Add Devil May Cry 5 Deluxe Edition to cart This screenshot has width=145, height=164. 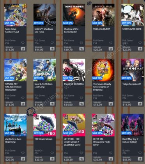tap(140, 159)
